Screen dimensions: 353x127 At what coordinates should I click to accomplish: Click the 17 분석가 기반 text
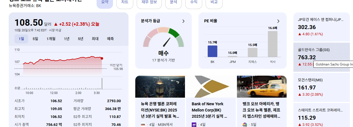tap(163, 60)
